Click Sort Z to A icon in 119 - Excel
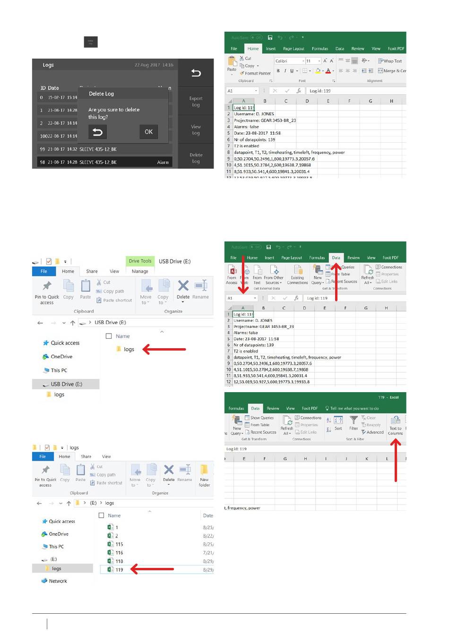449x635 pixels. click(x=328, y=429)
